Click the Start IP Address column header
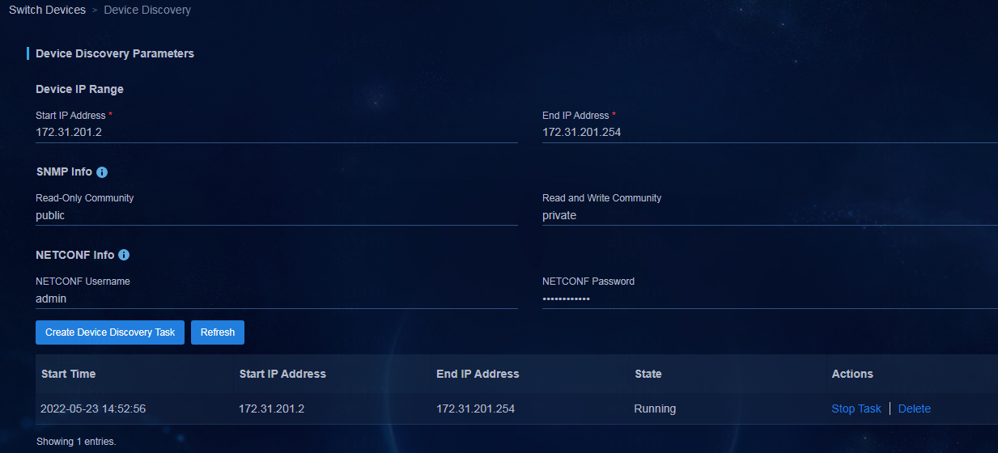The image size is (998, 453). (282, 374)
